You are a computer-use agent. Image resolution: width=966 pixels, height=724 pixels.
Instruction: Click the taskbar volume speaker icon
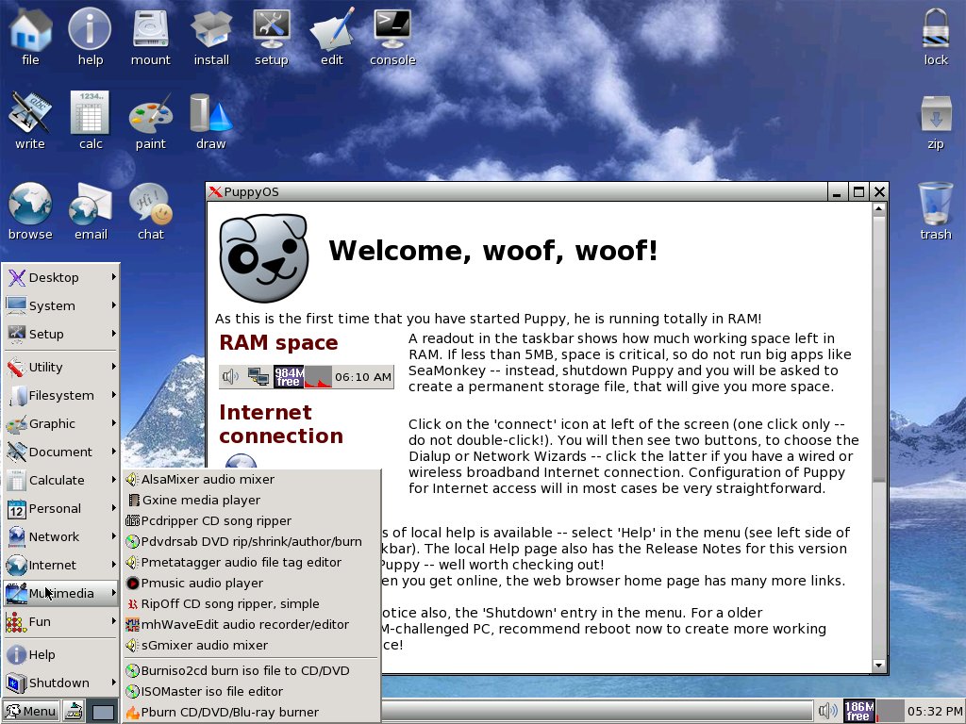click(827, 711)
